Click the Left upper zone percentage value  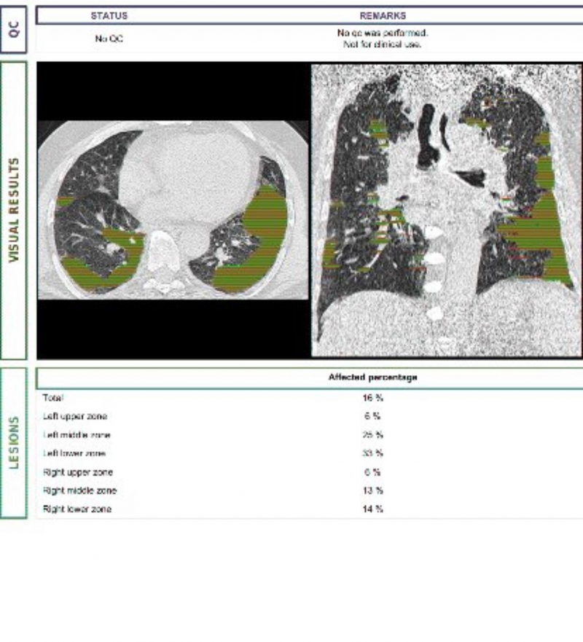372,416
